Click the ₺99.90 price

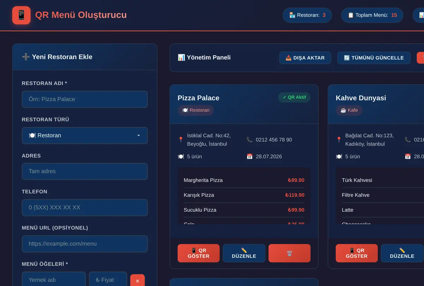(x=296, y=210)
